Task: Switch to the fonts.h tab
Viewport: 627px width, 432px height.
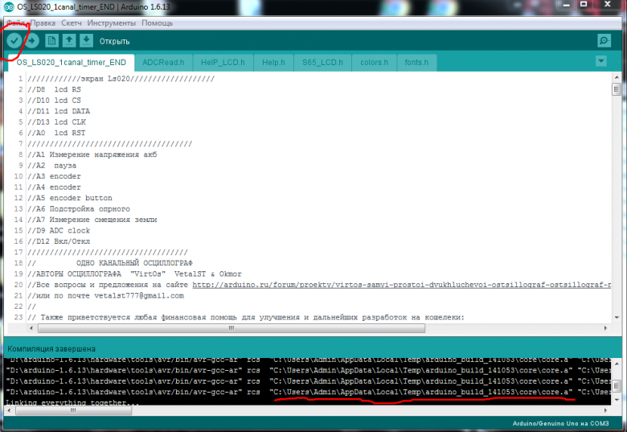Action: [416, 63]
